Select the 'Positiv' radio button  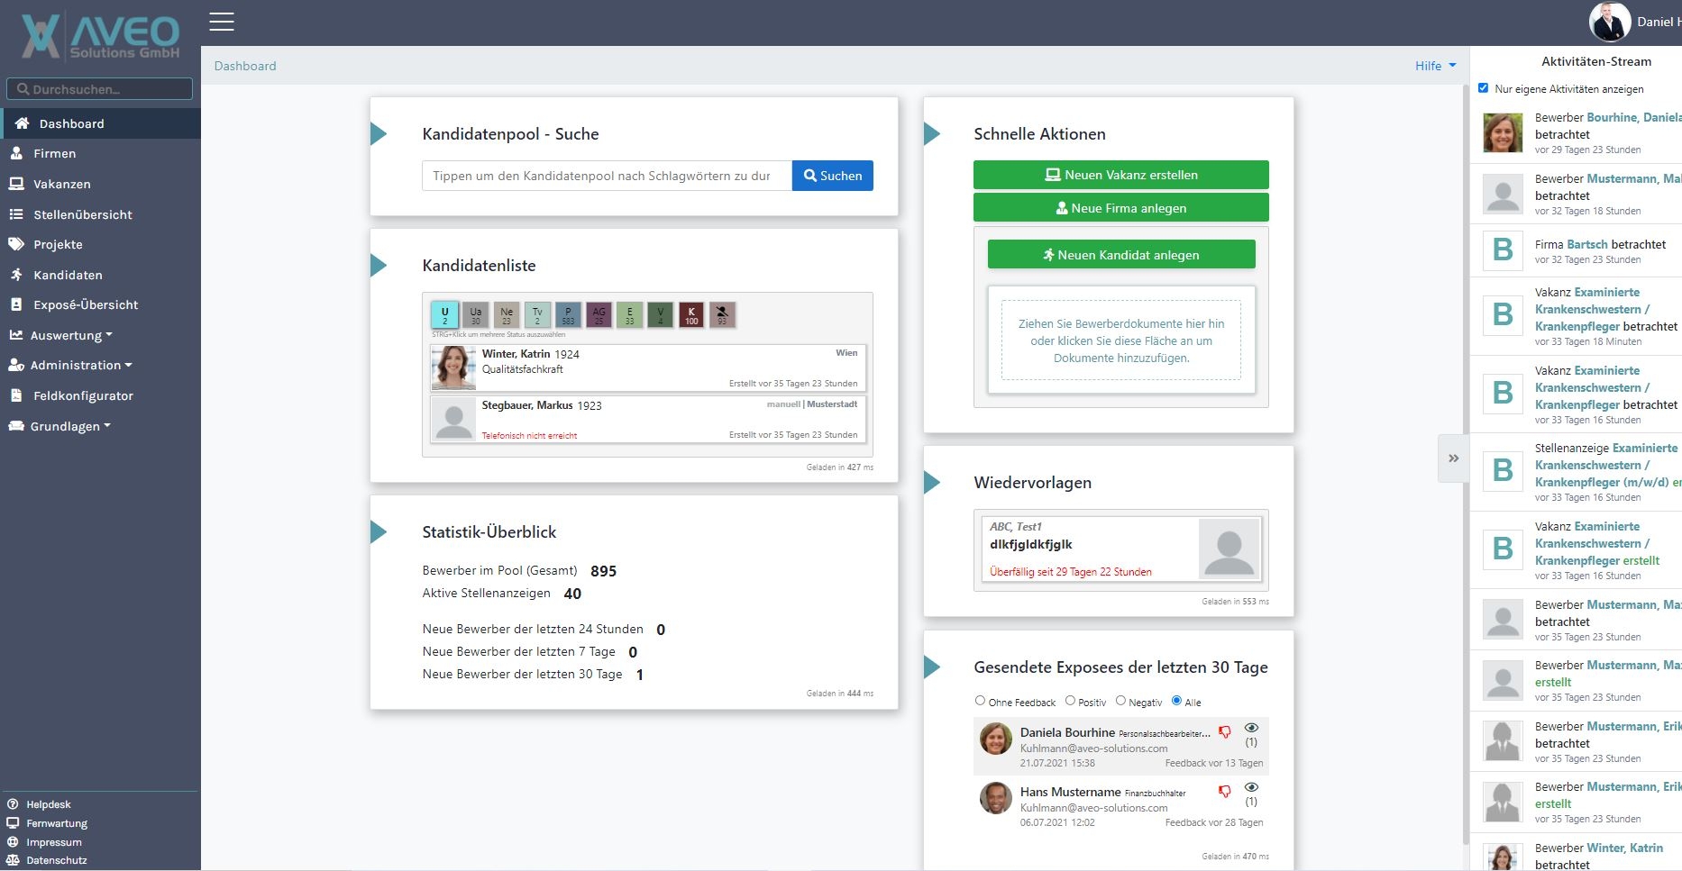click(1070, 701)
